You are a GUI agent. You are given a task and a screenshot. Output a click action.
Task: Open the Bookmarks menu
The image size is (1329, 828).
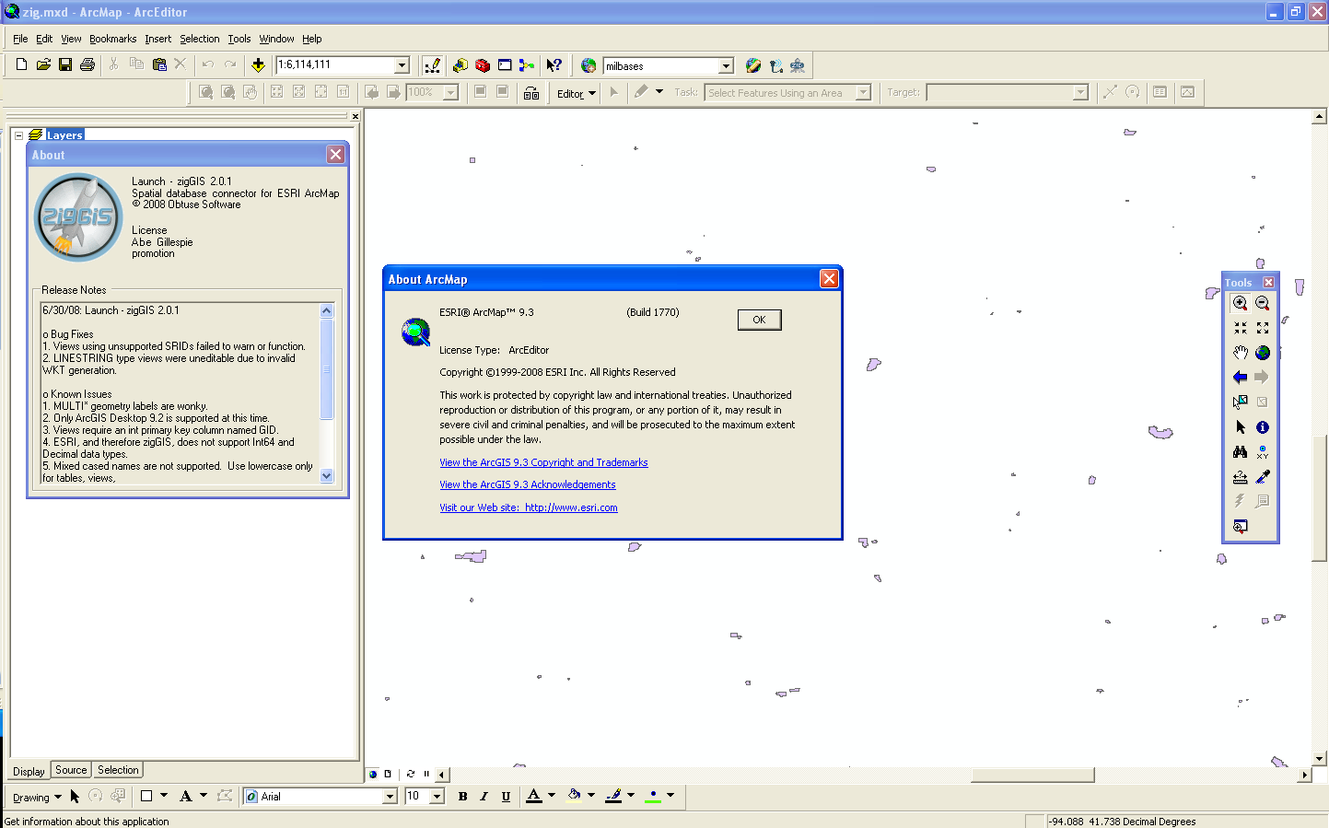(x=112, y=39)
